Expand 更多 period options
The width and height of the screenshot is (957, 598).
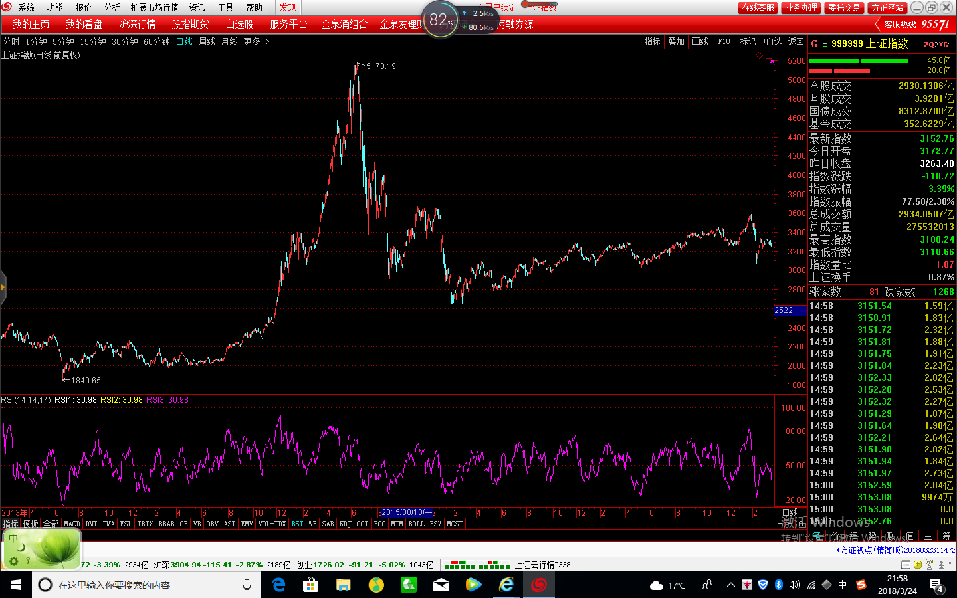[x=257, y=41]
